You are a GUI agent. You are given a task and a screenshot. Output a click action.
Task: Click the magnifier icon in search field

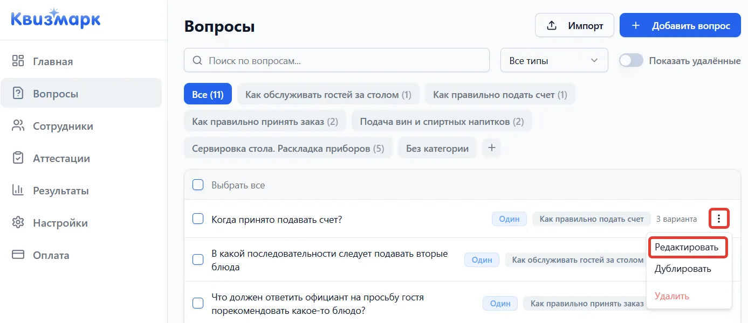pos(197,60)
